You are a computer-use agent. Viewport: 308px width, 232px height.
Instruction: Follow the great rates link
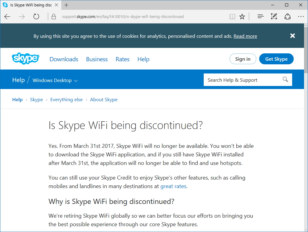pos(173,186)
